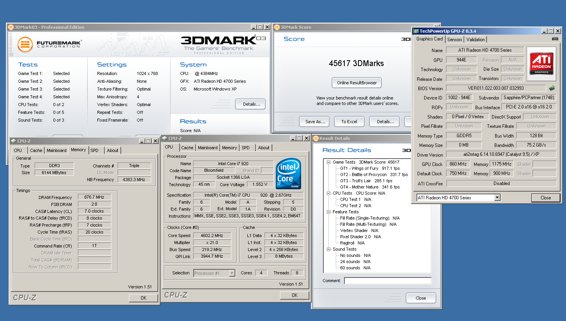Close the GPU-Z window with Close button
The image size is (566, 321).
(x=545, y=198)
